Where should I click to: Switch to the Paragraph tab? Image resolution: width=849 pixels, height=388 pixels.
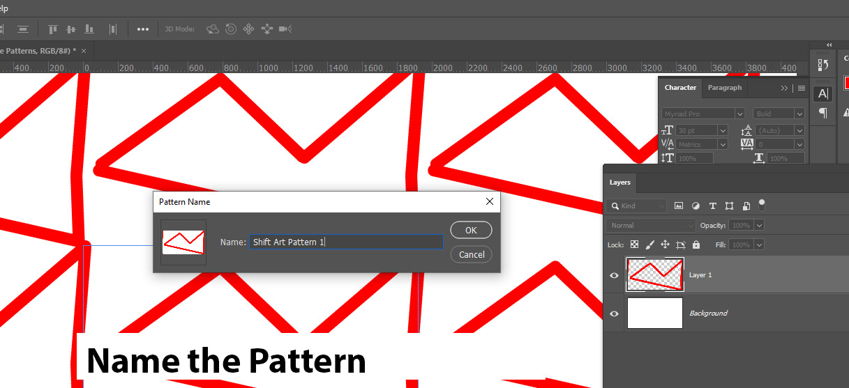tap(724, 88)
